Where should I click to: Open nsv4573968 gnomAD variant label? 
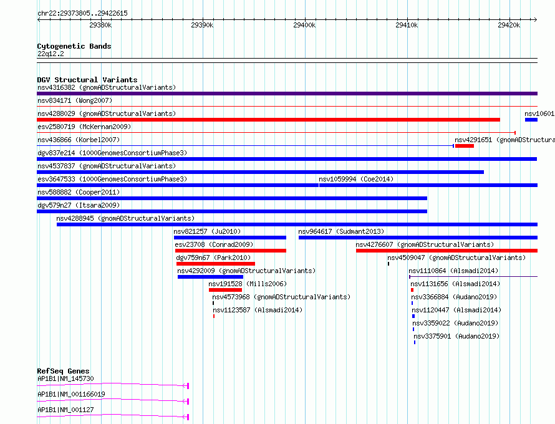coord(281,297)
